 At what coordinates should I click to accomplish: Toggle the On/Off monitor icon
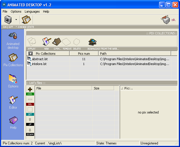(x=8, y=19)
